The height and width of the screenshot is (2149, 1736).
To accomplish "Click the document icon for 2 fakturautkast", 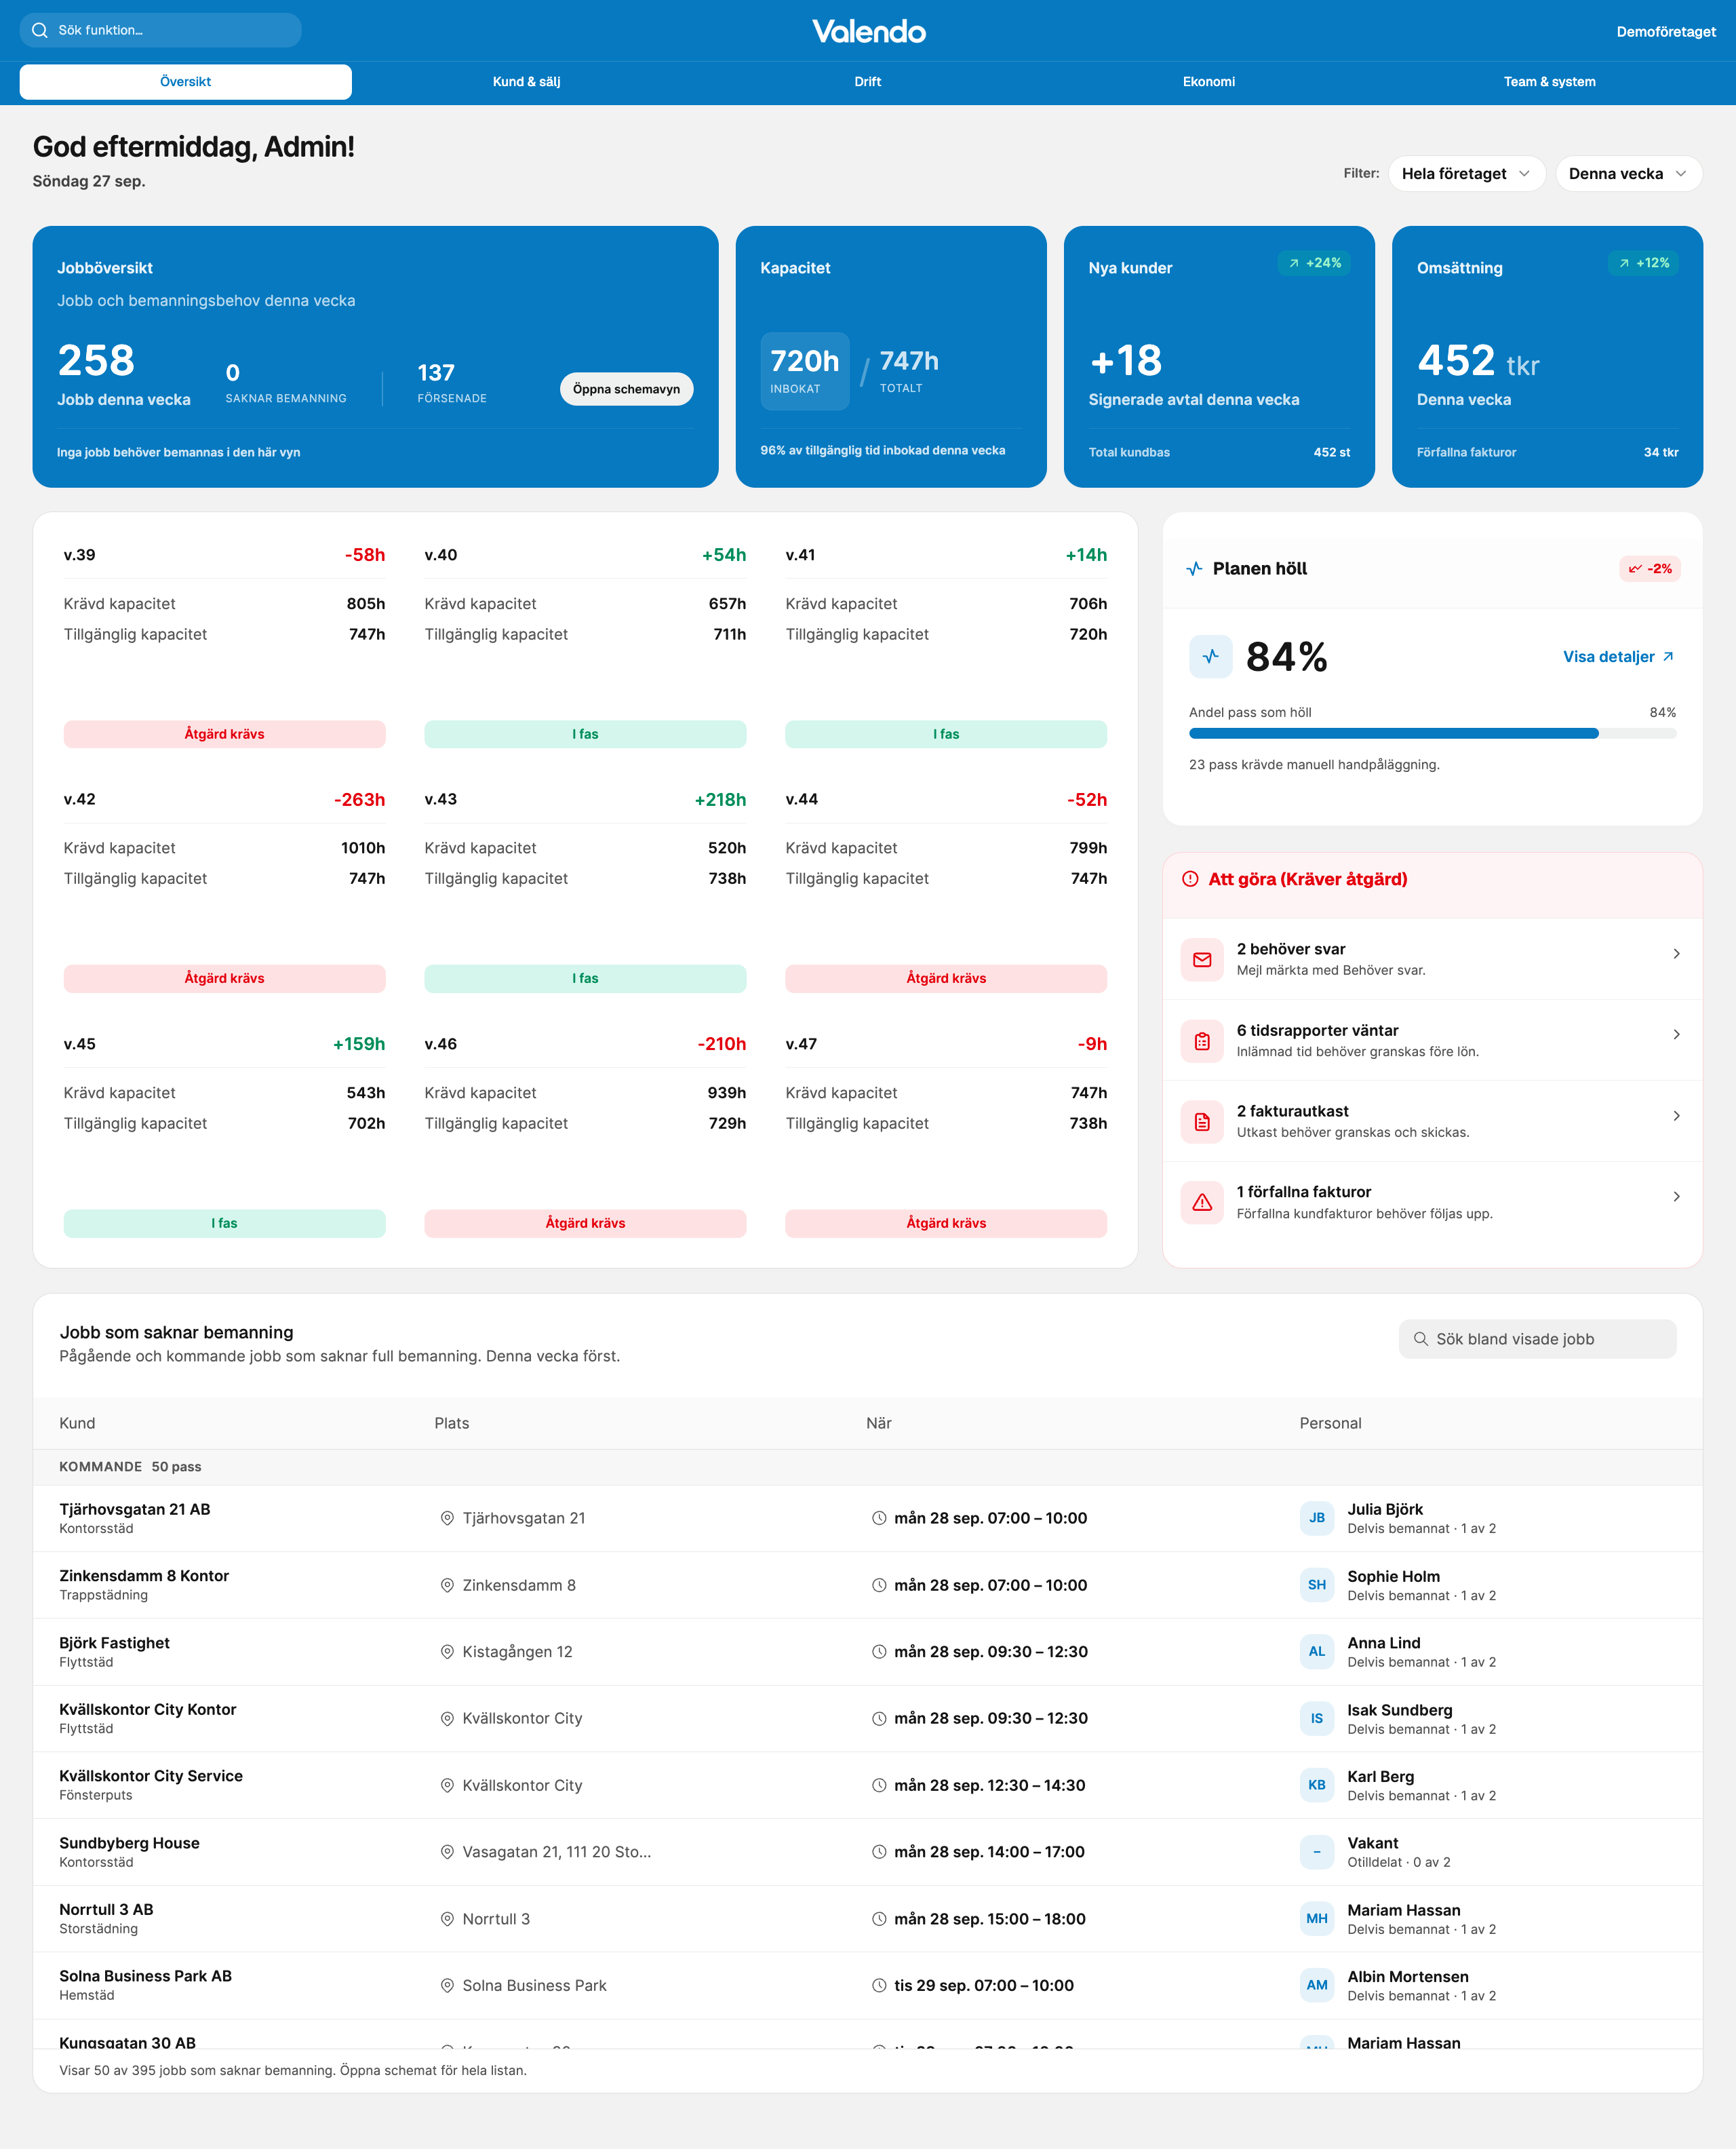I will tap(1202, 1121).
